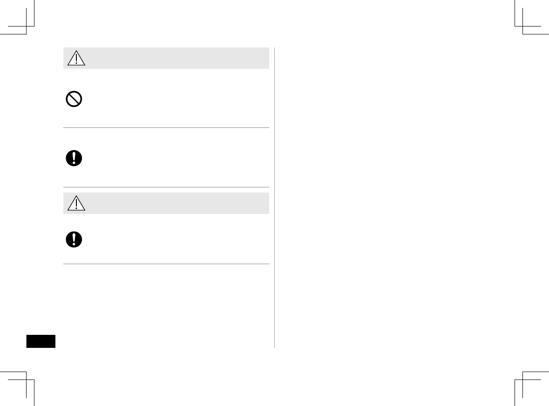Click the warning triangle in the lower gray bar
This screenshot has height=406, width=549.
(x=76, y=203)
